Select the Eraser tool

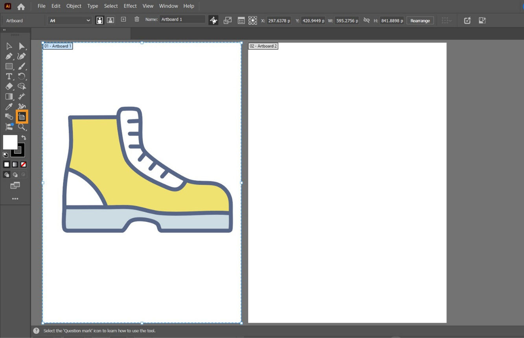click(9, 86)
